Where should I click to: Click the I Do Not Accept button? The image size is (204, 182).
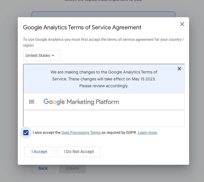point(79,152)
